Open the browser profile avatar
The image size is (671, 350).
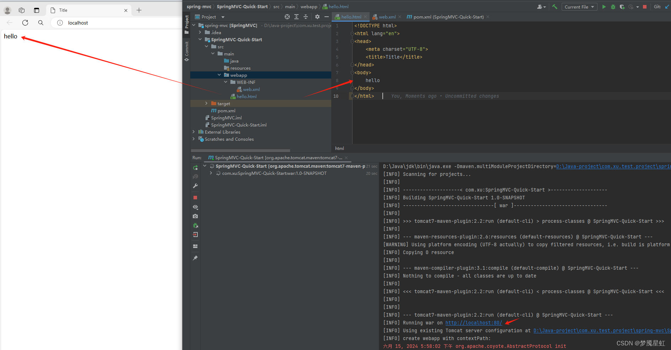(x=7, y=10)
